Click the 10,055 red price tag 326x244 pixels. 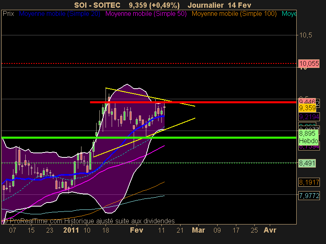coord(309,63)
